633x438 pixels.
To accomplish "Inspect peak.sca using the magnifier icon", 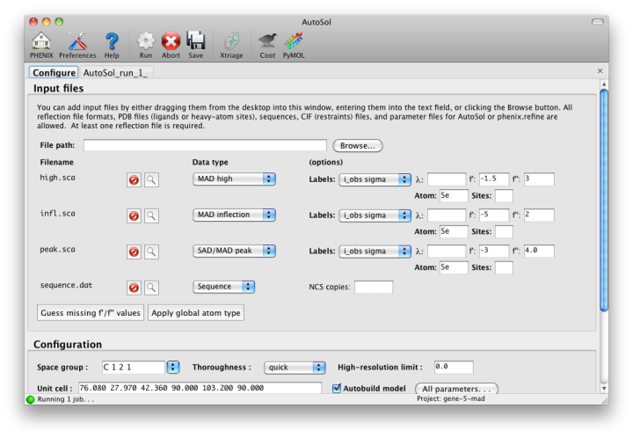I will (151, 252).
